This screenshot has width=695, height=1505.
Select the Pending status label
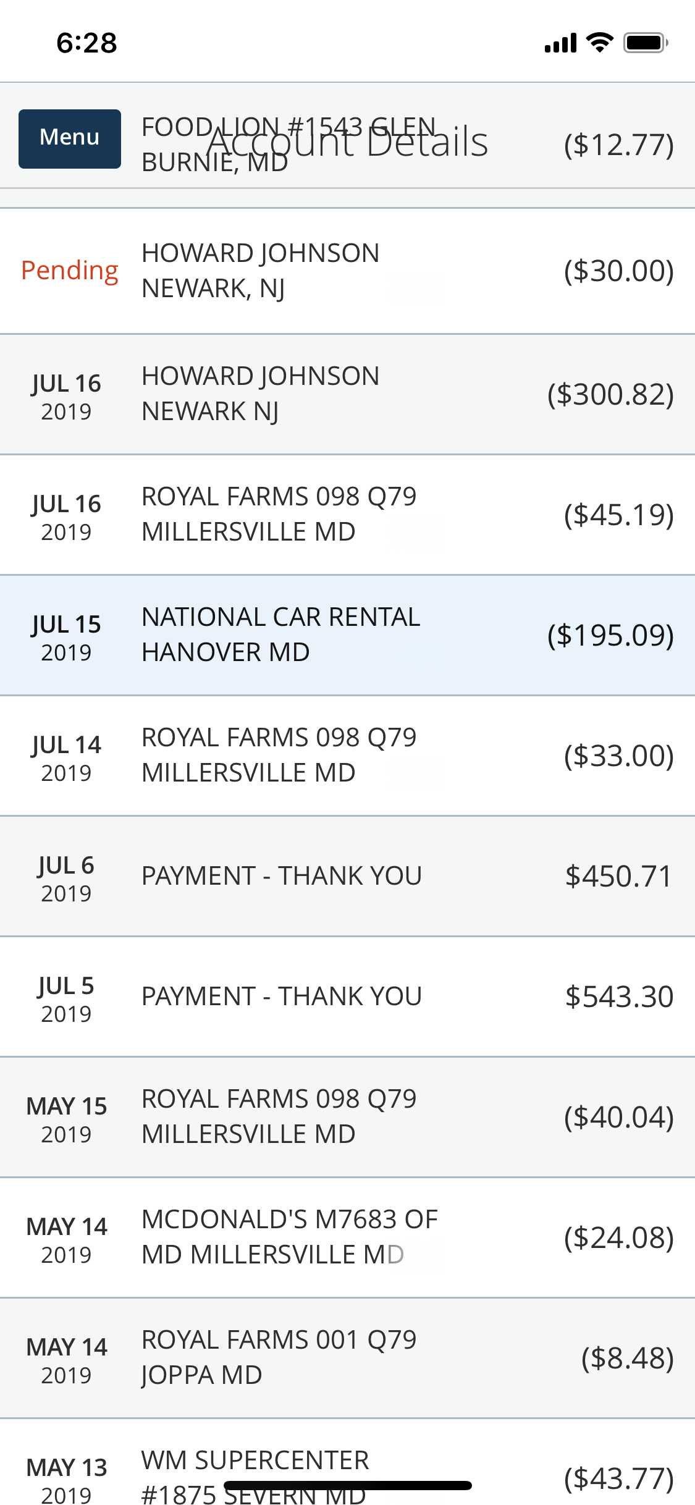[70, 271]
